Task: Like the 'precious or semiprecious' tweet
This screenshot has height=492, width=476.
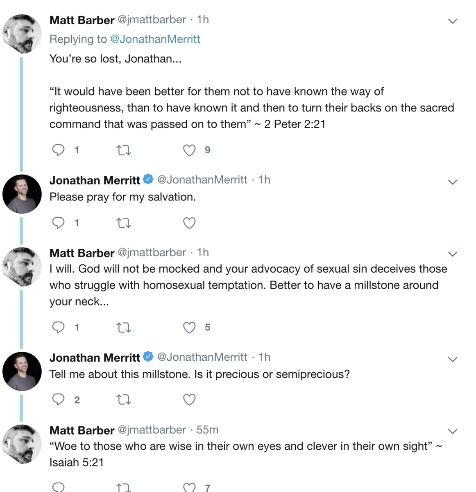Action: point(189,400)
